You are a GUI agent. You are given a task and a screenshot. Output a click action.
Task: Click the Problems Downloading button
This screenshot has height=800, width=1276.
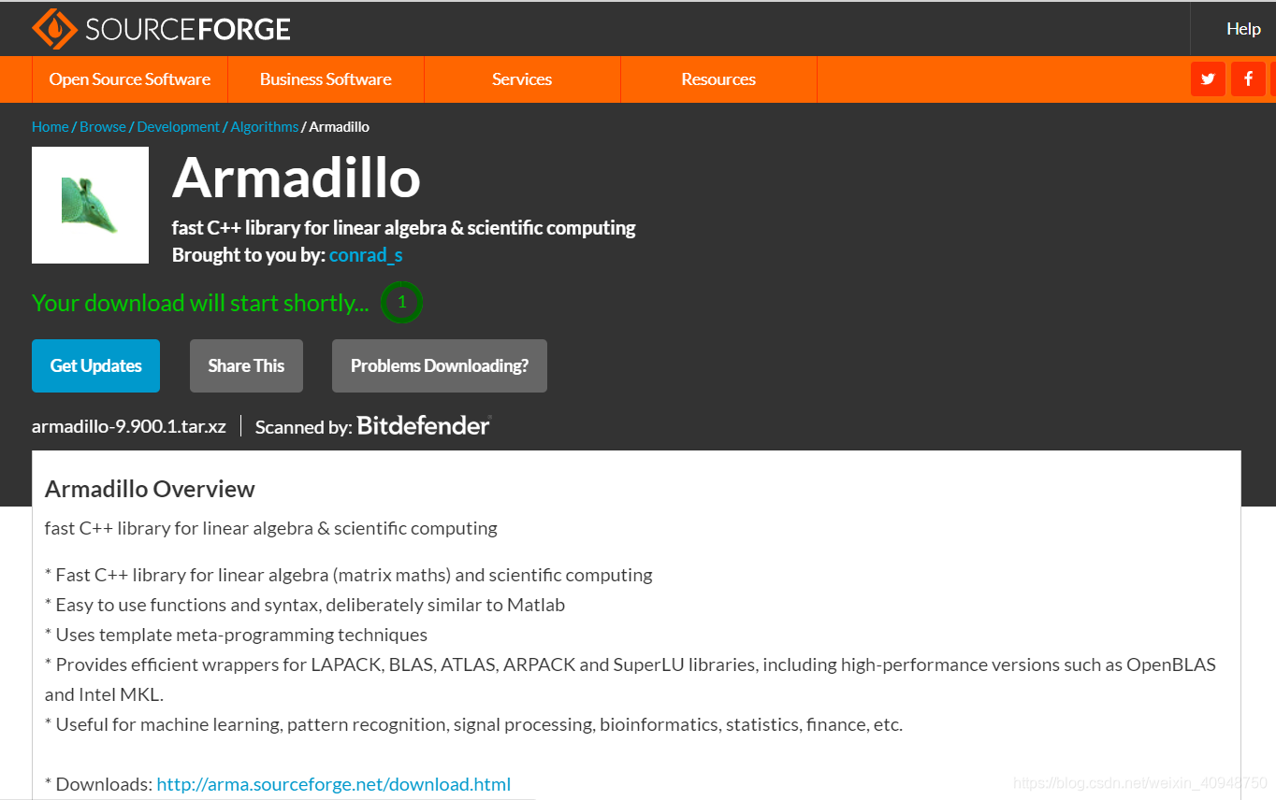tap(439, 365)
